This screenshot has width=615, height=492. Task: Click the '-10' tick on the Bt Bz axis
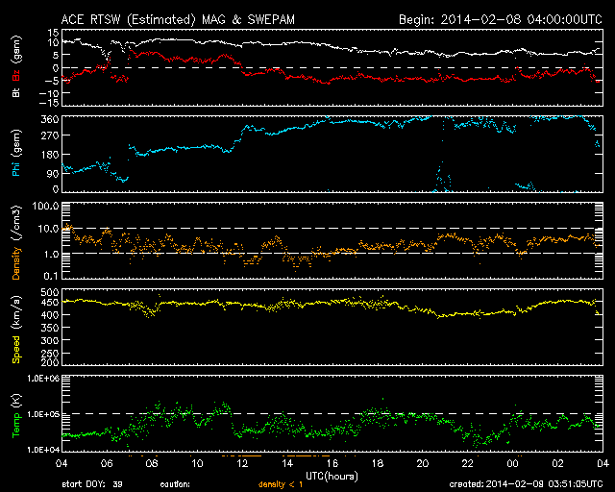50,93
